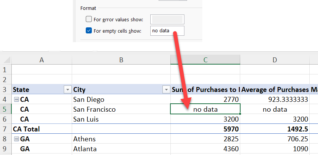This screenshot has width=318, height=155.
Task: Select row 8 header
Action: pos(6,139)
